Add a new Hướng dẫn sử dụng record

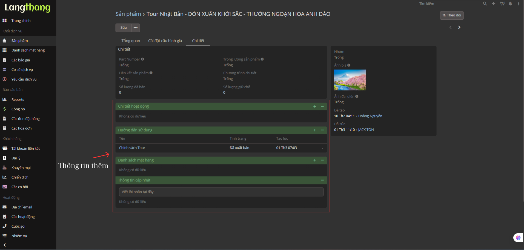pos(315,130)
